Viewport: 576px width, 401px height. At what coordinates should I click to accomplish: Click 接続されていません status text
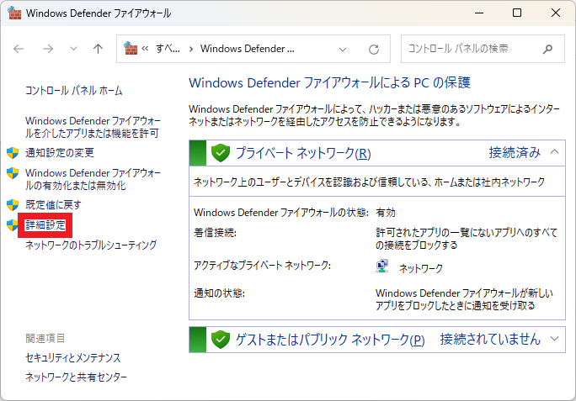point(490,339)
